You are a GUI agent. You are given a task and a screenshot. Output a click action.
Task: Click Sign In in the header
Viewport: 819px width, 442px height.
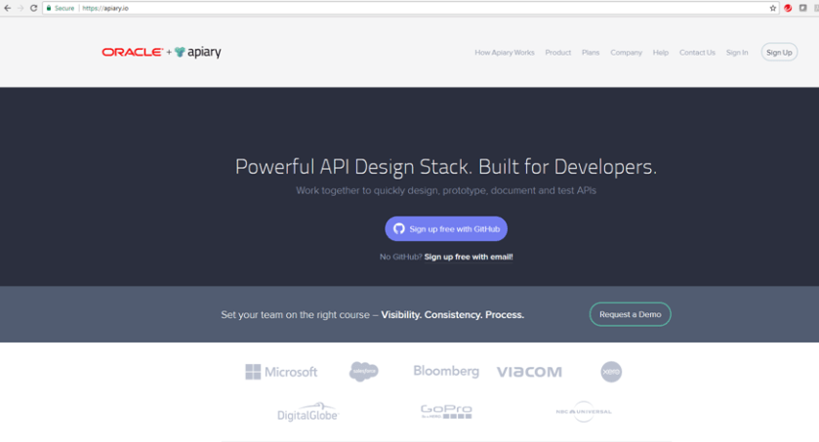pos(737,53)
